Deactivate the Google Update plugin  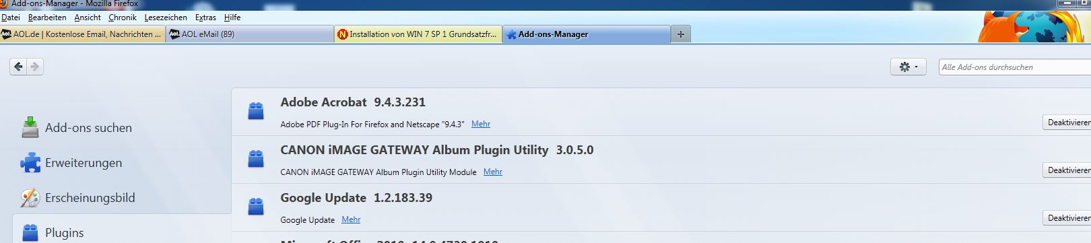coord(1067,218)
